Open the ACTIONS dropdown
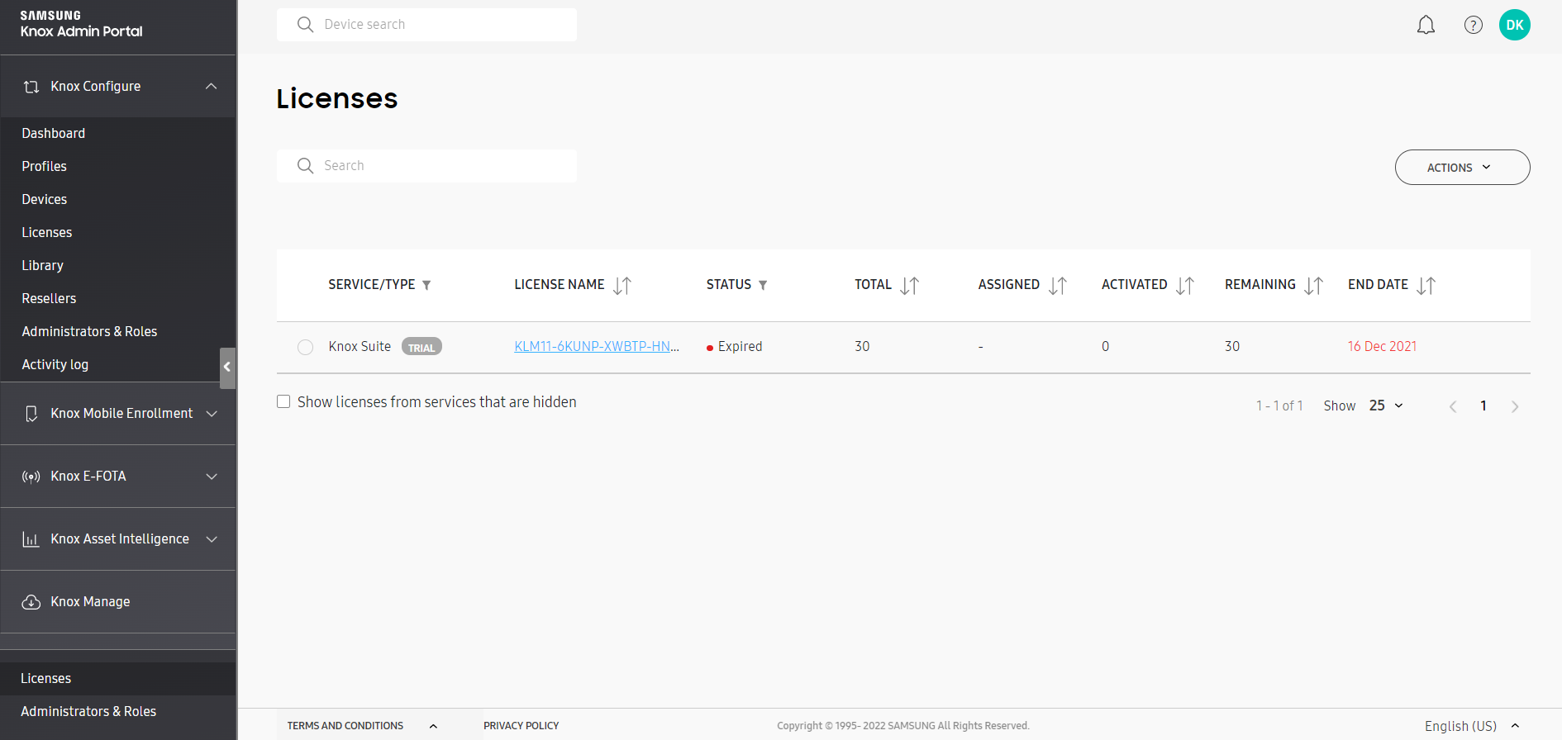 click(x=1462, y=167)
